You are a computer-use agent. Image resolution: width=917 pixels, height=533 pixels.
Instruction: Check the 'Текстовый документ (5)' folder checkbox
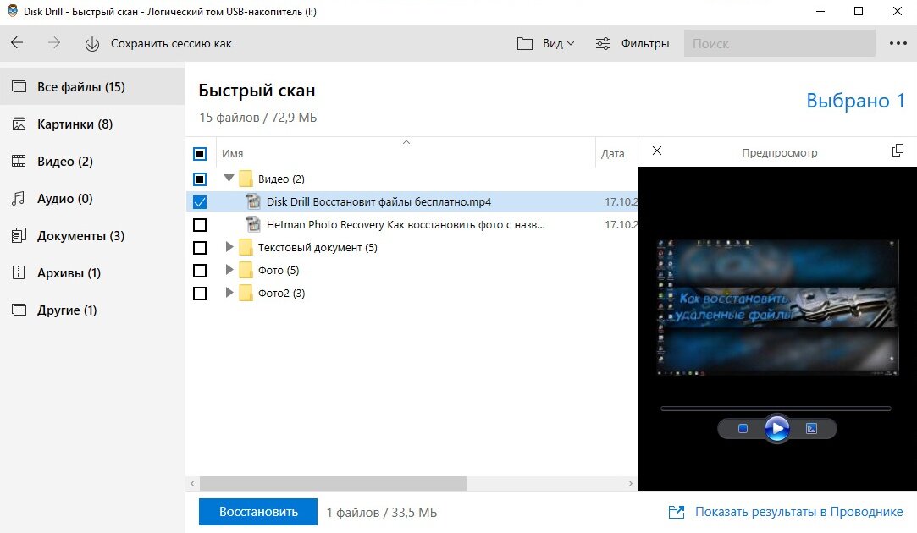pos(200,248)
